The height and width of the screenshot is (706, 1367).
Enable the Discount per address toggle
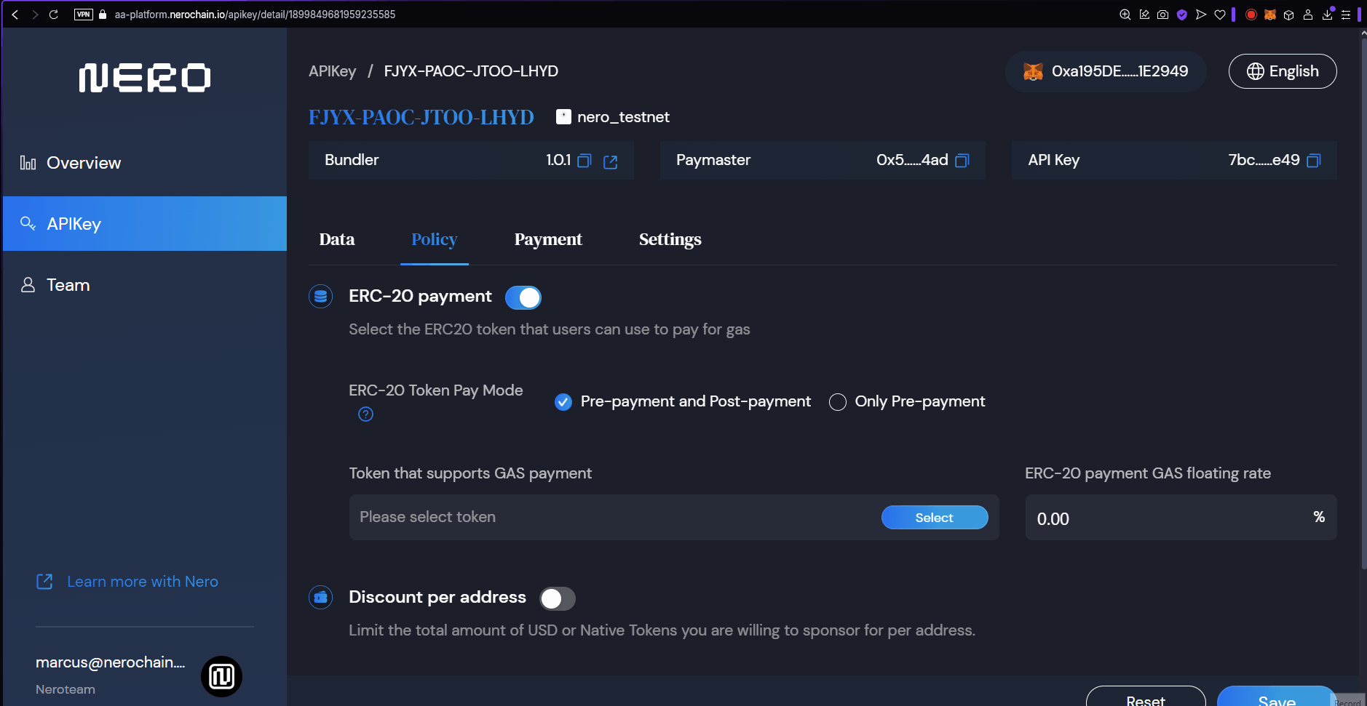pyautogui.click(x=557, y=598)
